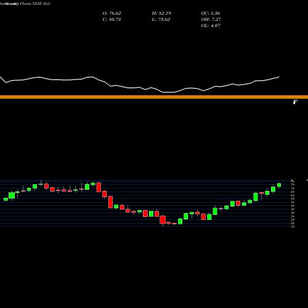This screenshot has height=308, width=308.
Task: Click the 'H: 82.19' high value
Action: (x=161, y=14)
